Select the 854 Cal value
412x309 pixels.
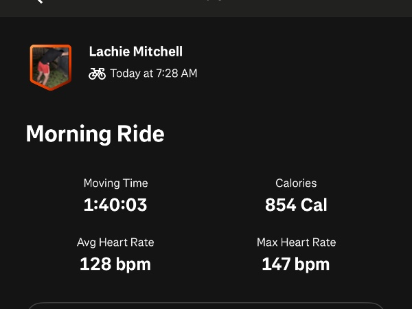pyautogui.click(x=296, y=205)
